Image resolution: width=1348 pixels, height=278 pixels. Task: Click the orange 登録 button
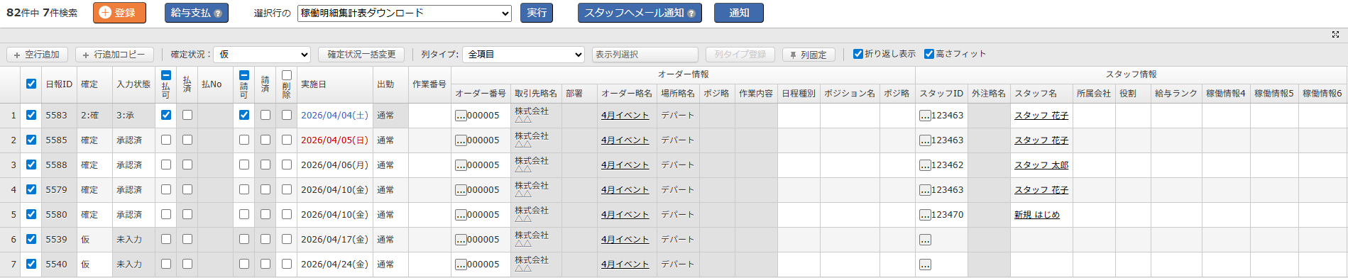coord(119,13)
